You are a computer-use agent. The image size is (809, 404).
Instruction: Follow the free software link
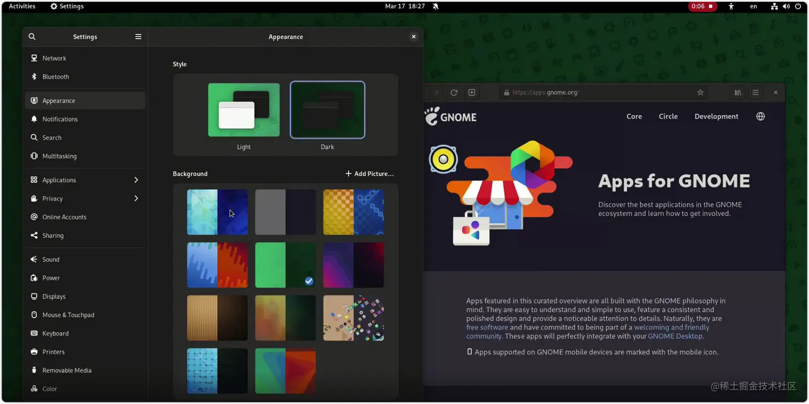[487, 328]
